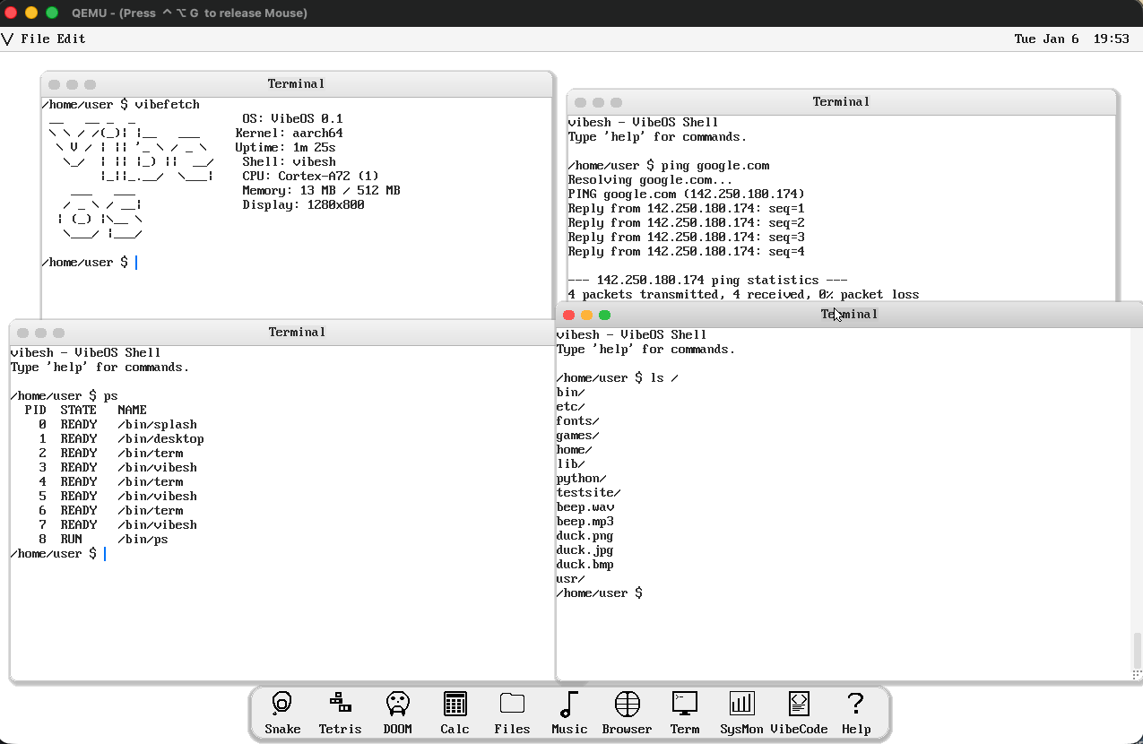Open SysMon system monitor
The height and width of the screenshot is (744, 1143).
tap(741, 705)
